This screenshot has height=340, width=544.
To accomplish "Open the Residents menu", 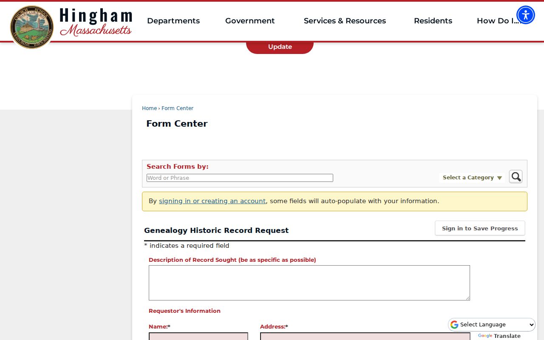I will pyautogui.click(x=433, y=21).
